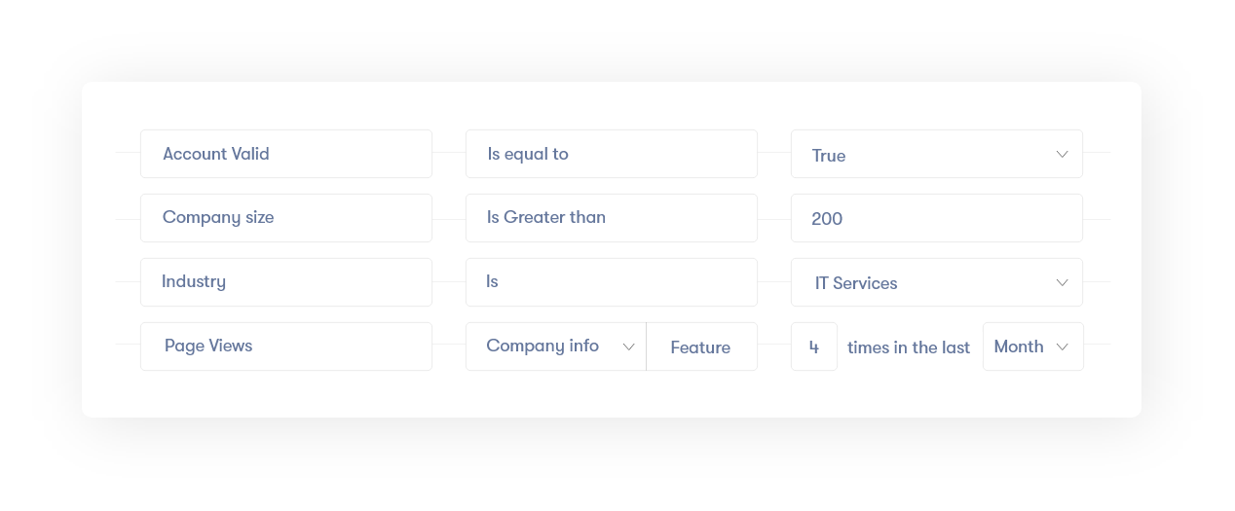Click the Page Views attribute field
Viewport: 1235px width, 511px height.
click(285, 347)
